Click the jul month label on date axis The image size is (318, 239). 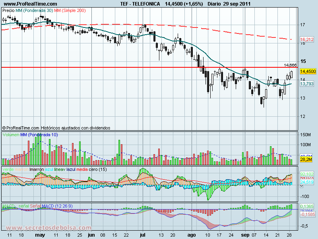point(143,235)
